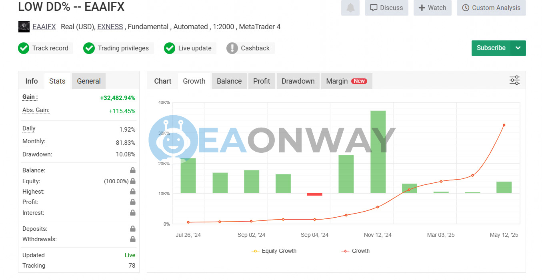This screenshot has width=542, height=280.
Task: Click the green check beside Track record
Action: [24, 48]
